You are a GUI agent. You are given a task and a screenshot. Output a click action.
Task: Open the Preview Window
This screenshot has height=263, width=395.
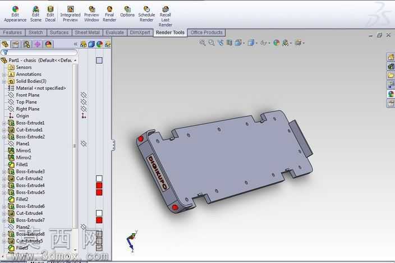pos(91,14)
